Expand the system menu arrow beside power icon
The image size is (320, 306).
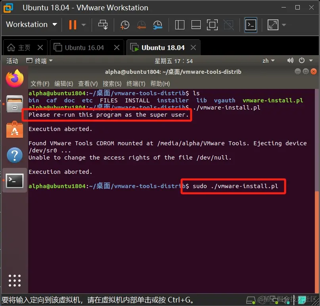[311, 60]
